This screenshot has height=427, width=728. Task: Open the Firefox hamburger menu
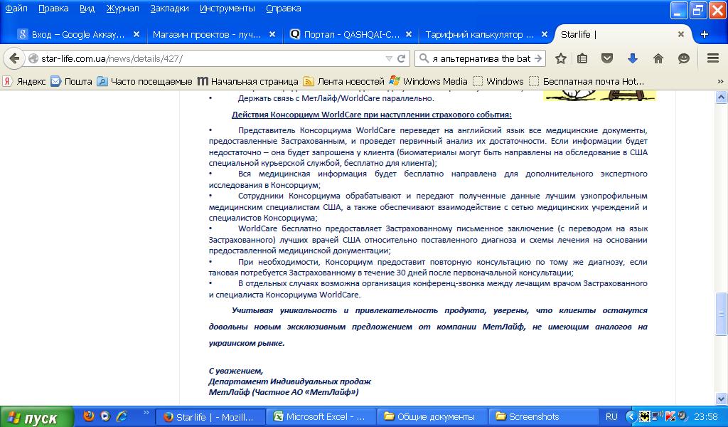point(713,59)
